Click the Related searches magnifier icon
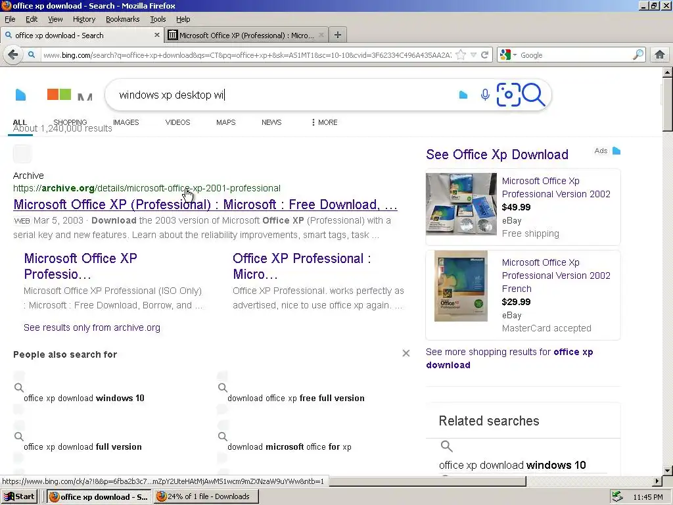The width and height of the screenshot is (673, 505). point(446,446)
